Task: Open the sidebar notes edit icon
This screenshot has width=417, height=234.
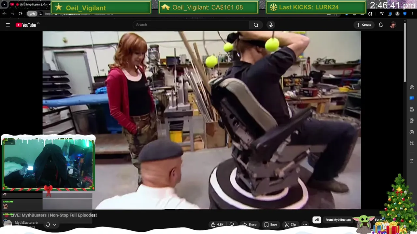Action: click(412, 121)
